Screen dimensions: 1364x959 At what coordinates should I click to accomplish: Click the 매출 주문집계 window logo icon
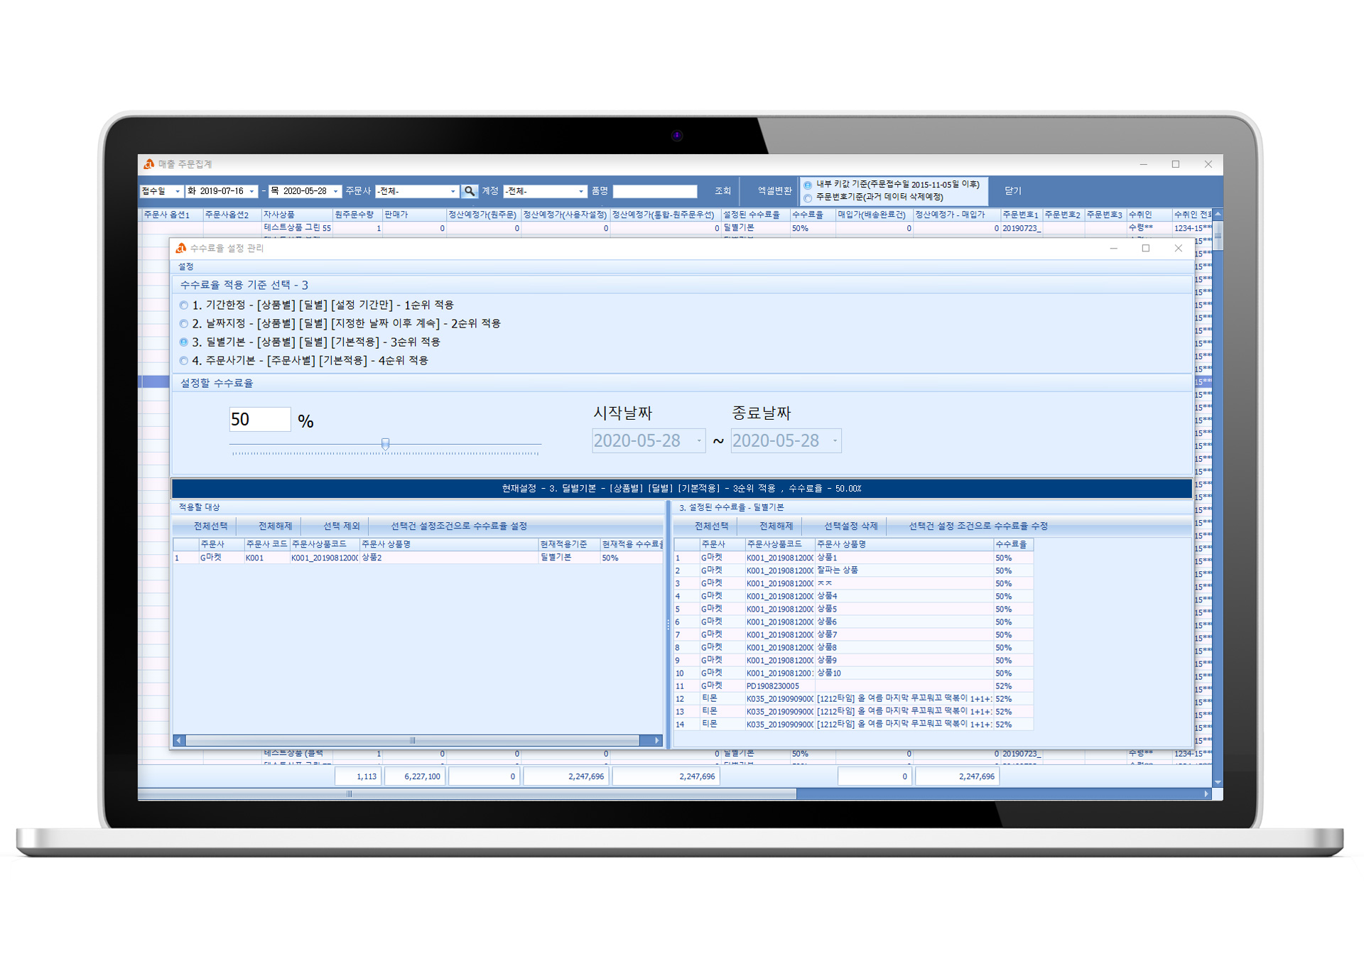(148, 164)
